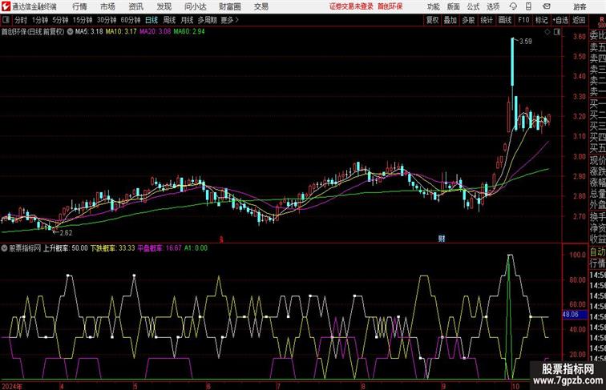Image resolution: width=606 pixels, height=390 pixels.
Task: Open the 财富圈 menu
Action: [229, 6]
